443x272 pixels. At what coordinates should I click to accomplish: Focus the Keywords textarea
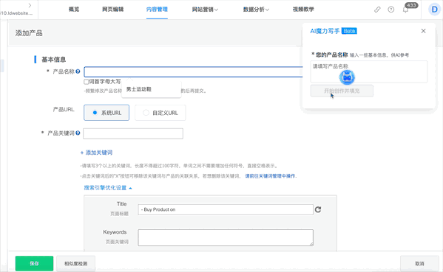[x=226, y=237]
